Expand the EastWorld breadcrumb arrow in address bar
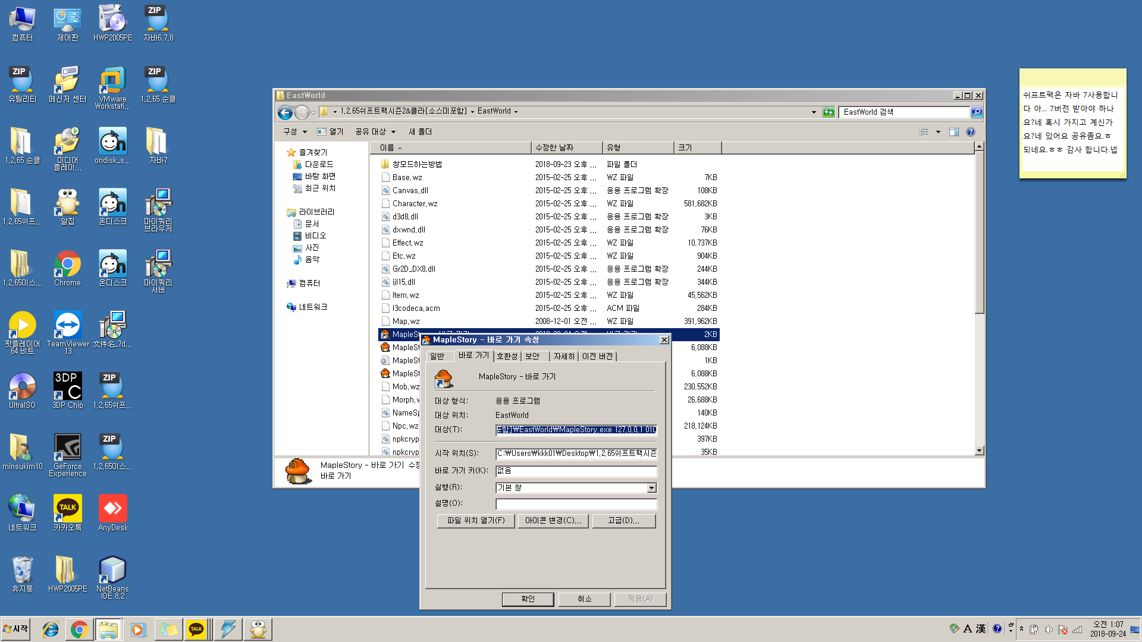Screen dimensions: 1142x642 tap(516, 112)
